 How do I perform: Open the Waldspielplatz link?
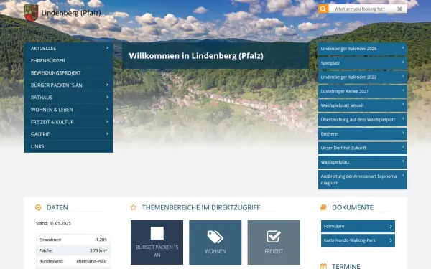tap(363, 162)
